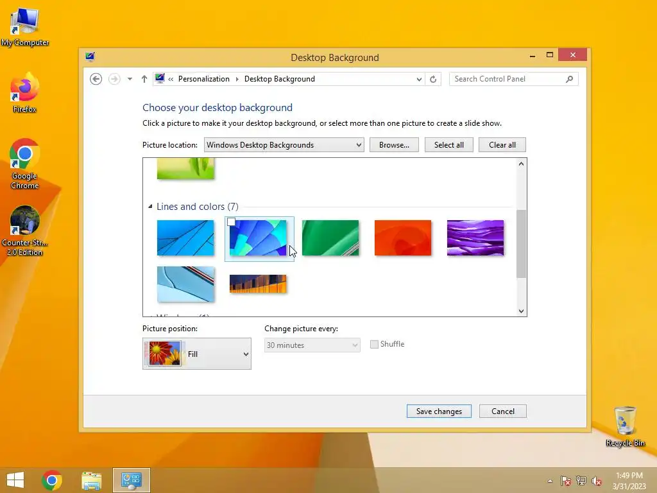
Task: Select the partially visible green leaf wallpaper
Action: pos(185,169)
